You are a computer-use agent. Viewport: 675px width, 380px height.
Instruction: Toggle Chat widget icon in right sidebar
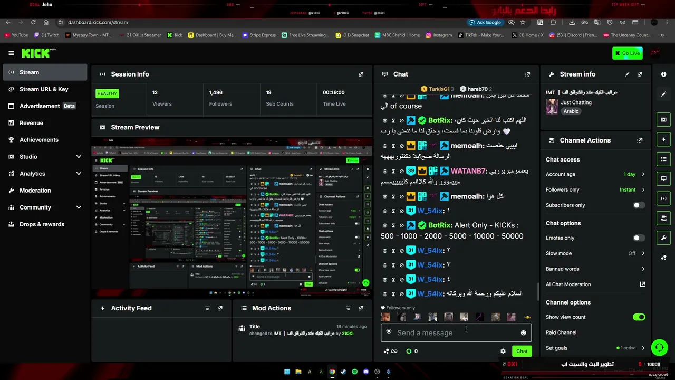(663, 179)
